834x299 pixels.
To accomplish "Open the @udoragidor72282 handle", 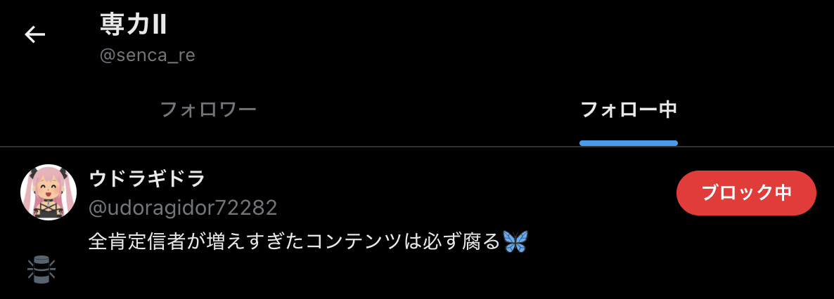I will pyautogui.click(x=182, y=208).
